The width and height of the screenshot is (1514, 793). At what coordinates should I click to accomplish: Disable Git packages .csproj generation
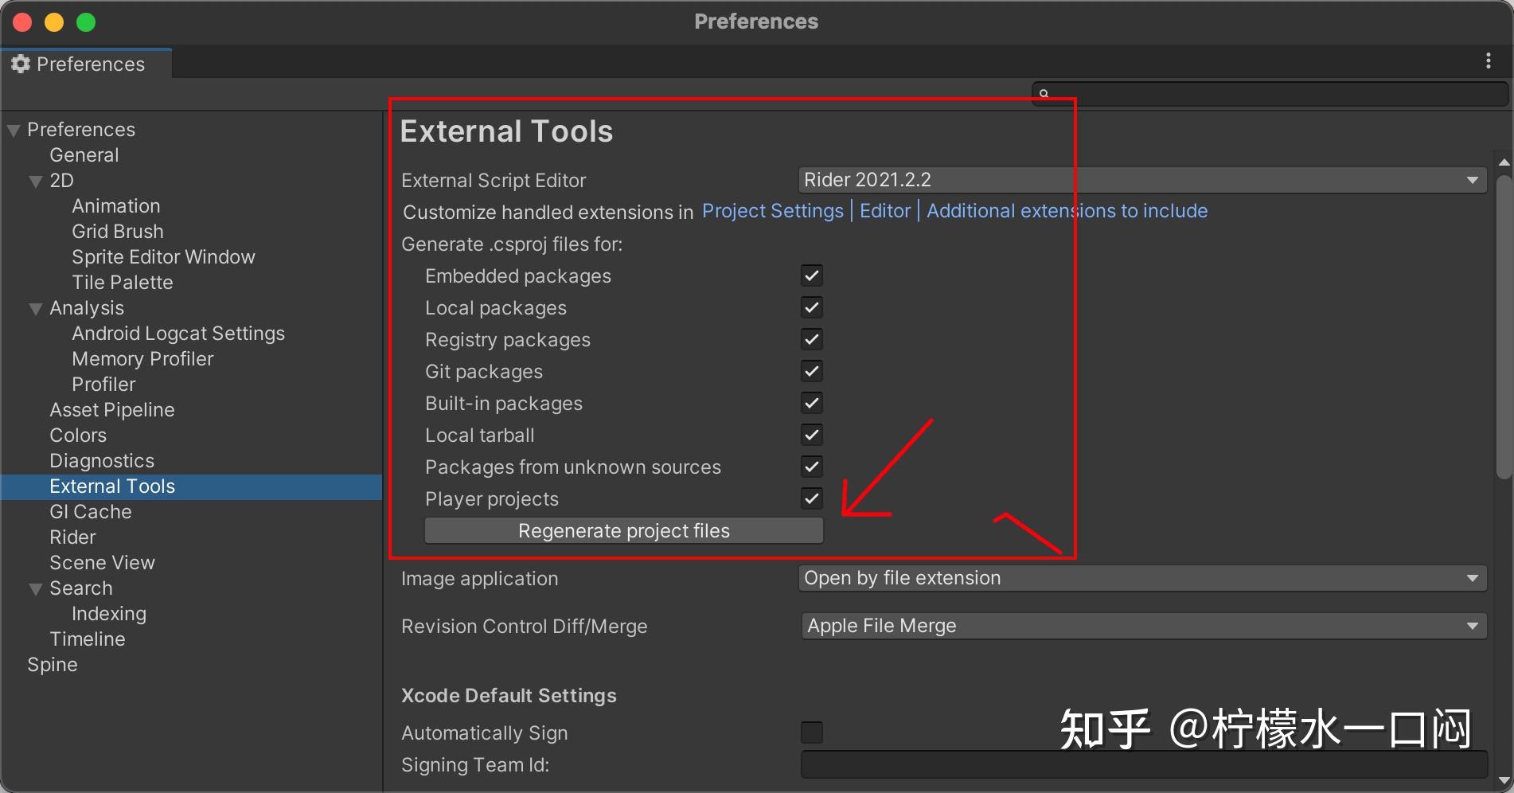point(811,371)
